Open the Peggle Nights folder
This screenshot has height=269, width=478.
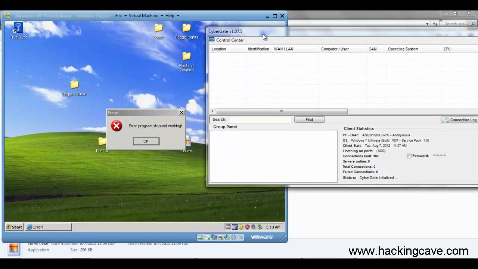[x=186, y=31]
